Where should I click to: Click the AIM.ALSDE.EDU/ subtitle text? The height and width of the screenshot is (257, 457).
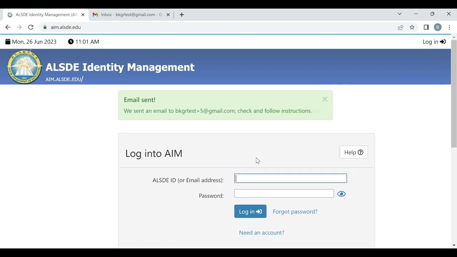[x=64, y=79]
